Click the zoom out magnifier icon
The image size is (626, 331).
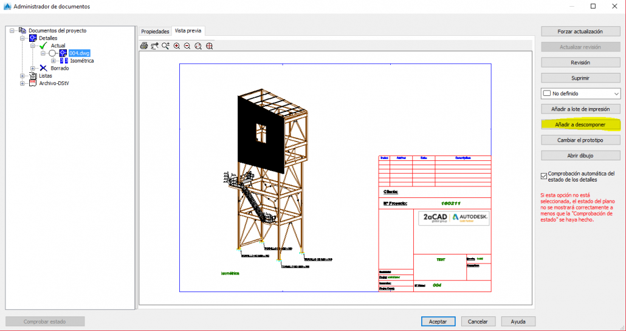click(x=187, y=46)
